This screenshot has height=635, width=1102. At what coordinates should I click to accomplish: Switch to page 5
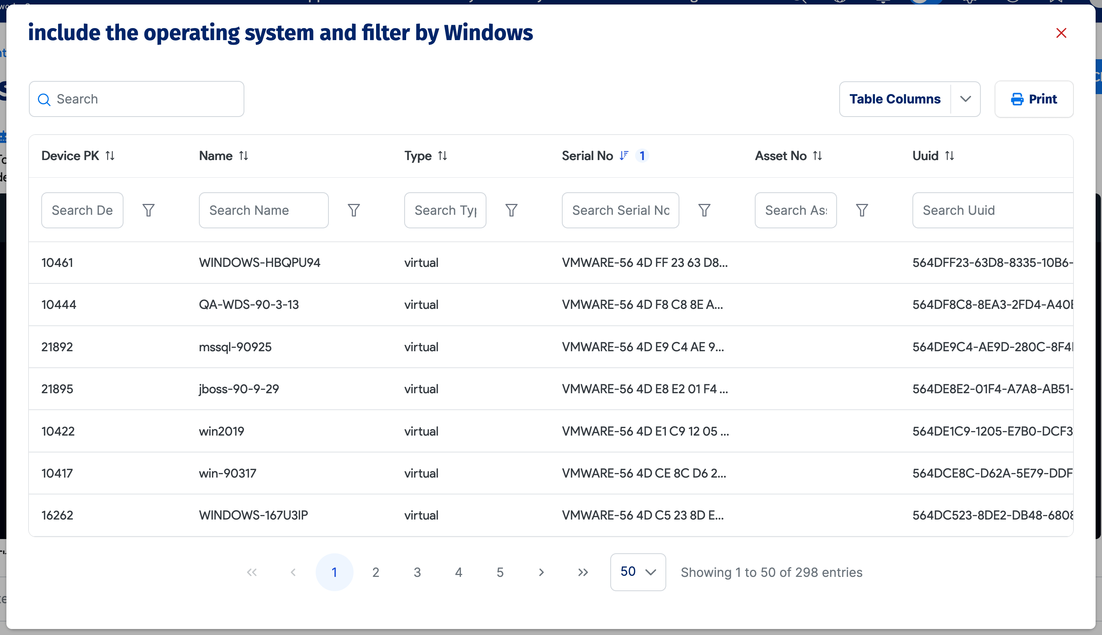tap(500, 572)
